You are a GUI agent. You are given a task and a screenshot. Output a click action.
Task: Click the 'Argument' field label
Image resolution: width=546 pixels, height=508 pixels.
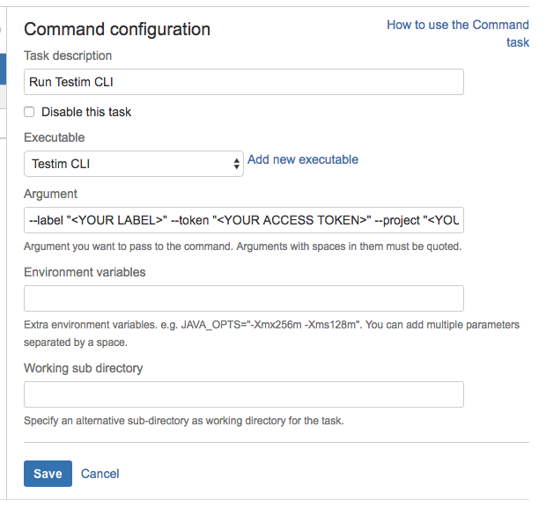point(51,194)
